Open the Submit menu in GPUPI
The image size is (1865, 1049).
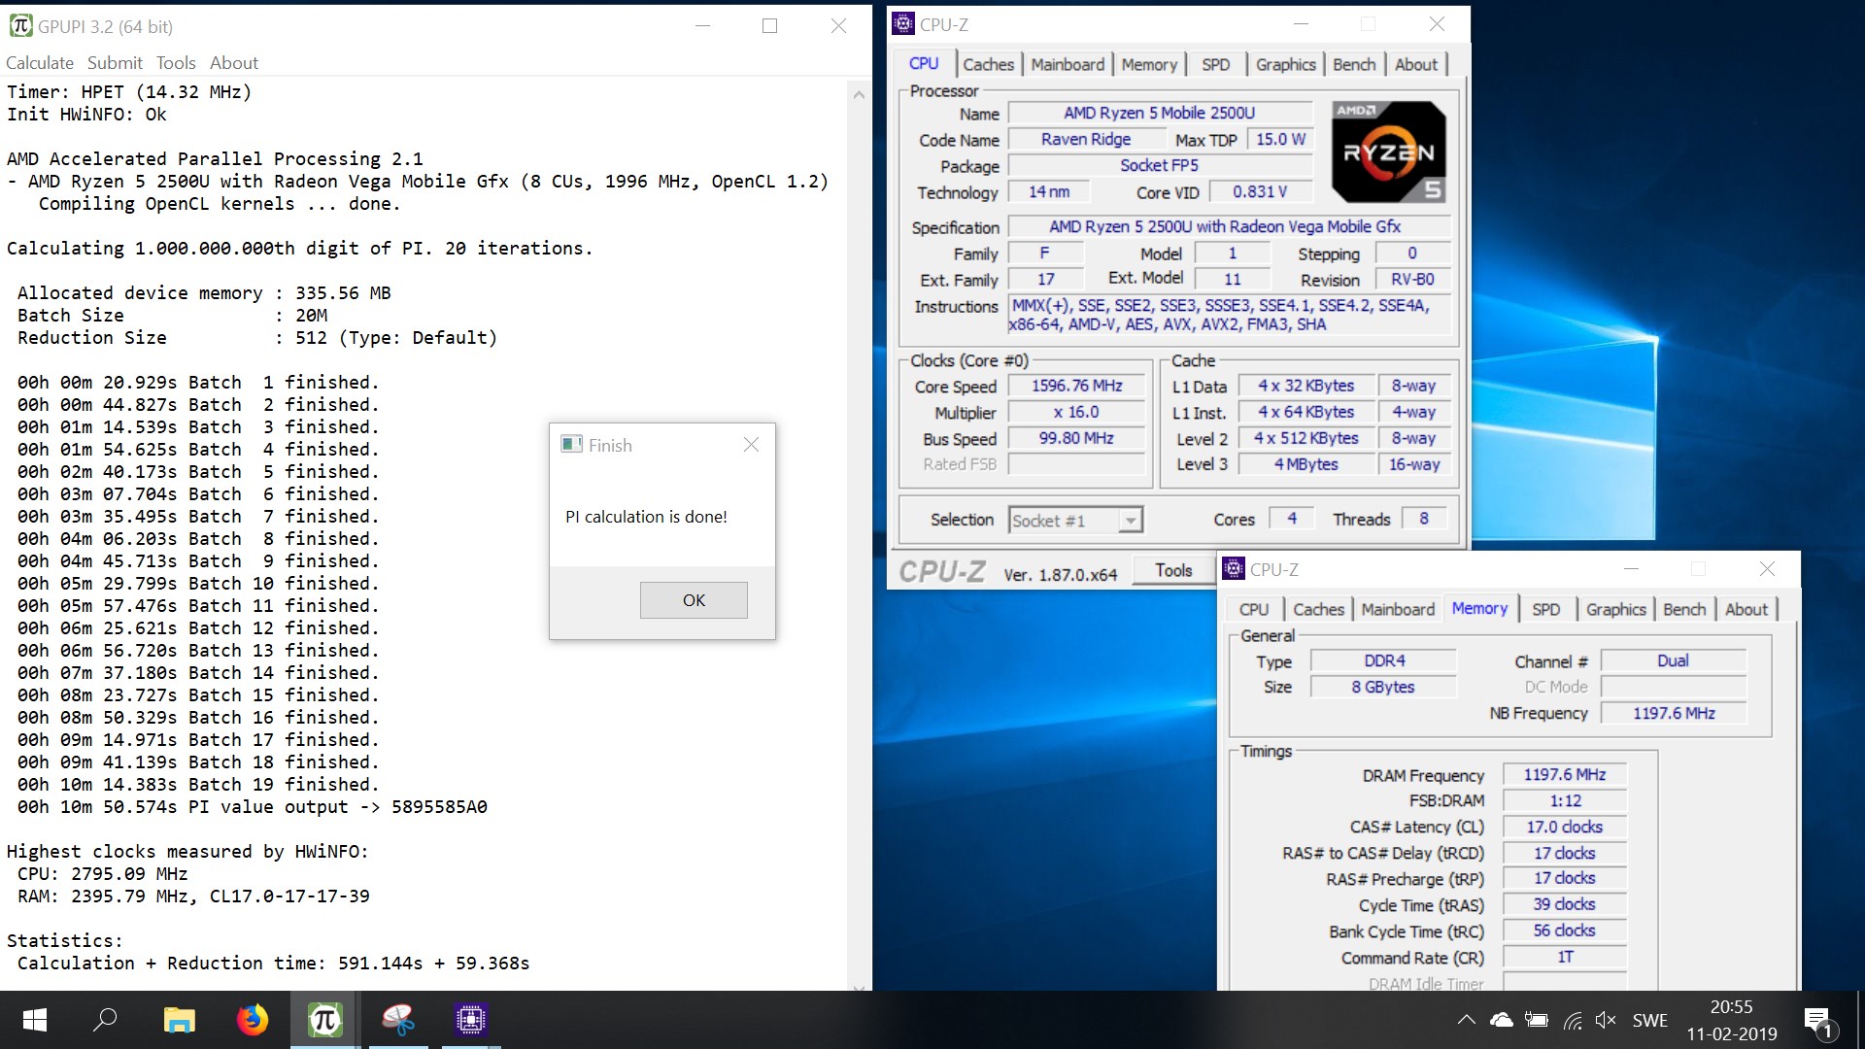[115, 63]
